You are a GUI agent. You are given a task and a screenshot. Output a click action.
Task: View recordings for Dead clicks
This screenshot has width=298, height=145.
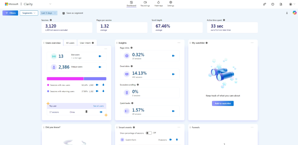pos(173,74)
